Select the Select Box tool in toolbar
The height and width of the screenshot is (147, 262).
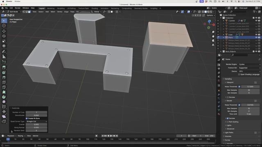(x=4, y=21)
